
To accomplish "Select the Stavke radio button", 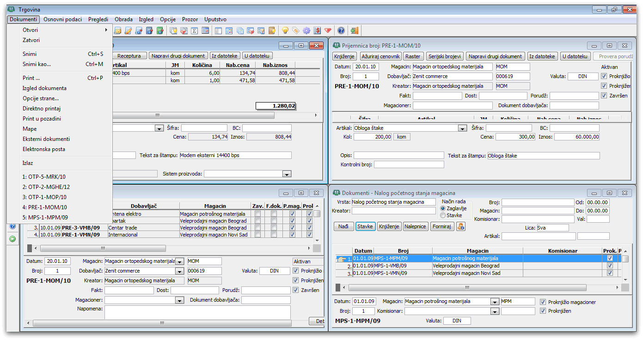I will [443, 215].
